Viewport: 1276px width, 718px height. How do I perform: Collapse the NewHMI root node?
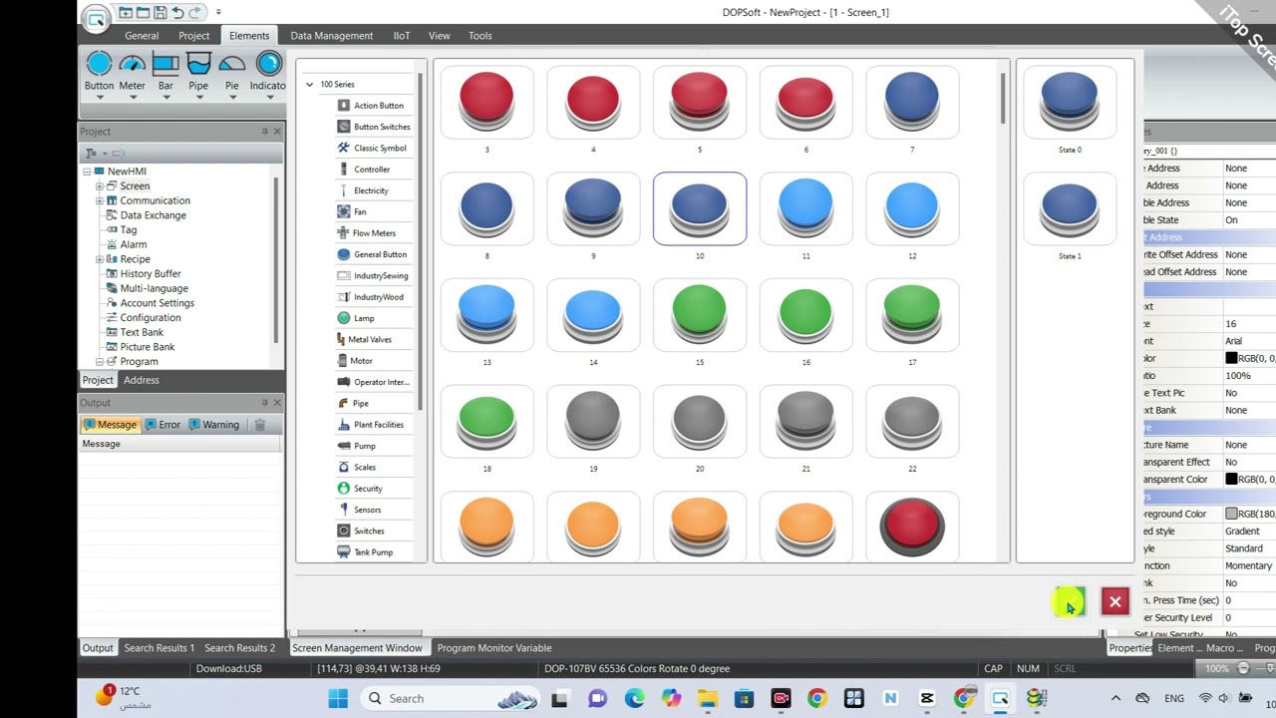(x=88, y=172)
